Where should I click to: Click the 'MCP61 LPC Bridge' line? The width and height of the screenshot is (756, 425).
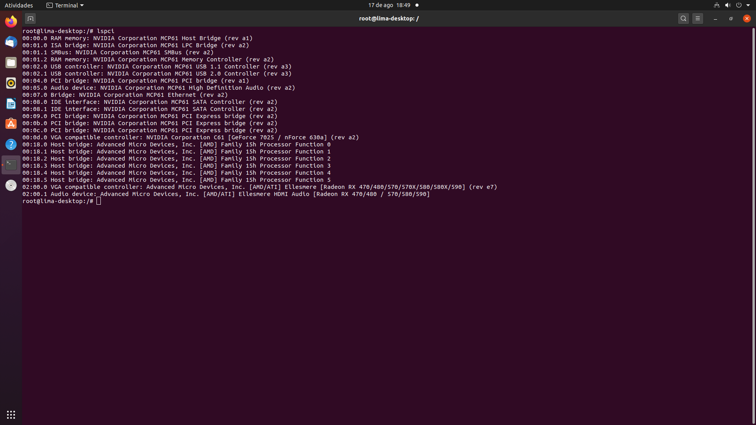click(x=136, y=45)
